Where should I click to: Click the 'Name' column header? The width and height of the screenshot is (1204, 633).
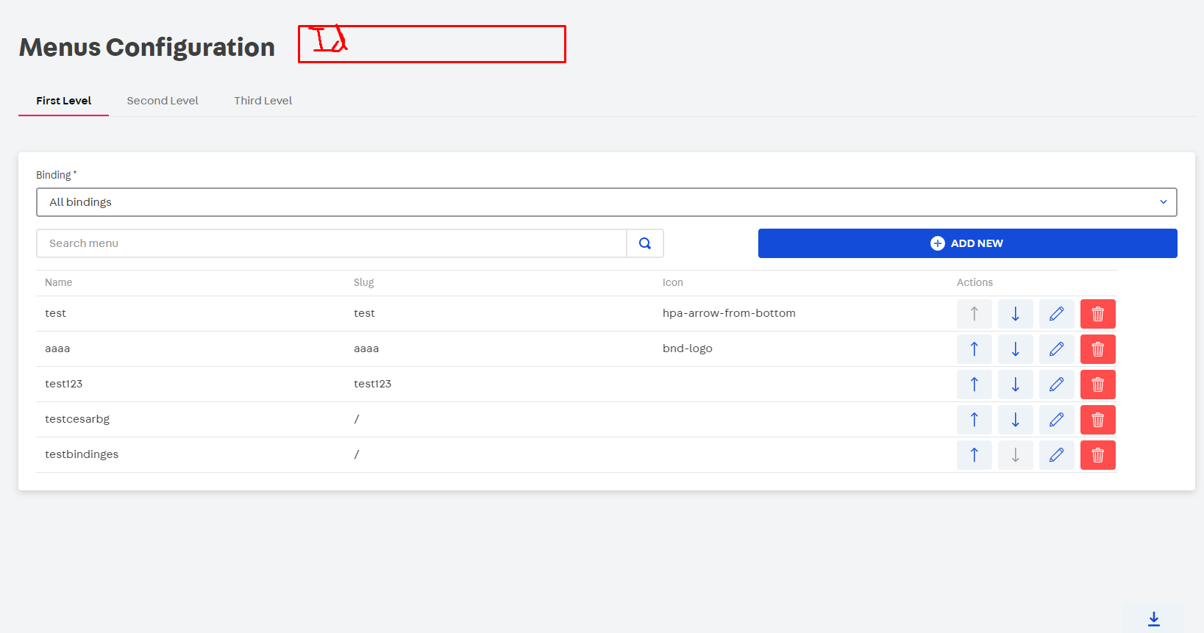[x=59, y=282]
